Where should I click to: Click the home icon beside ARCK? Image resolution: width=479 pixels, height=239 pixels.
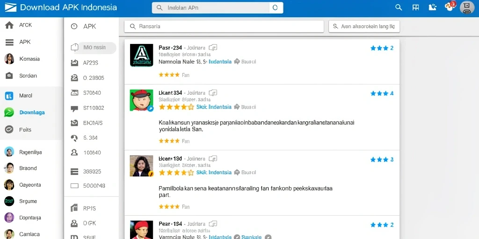tap(9, 25)
